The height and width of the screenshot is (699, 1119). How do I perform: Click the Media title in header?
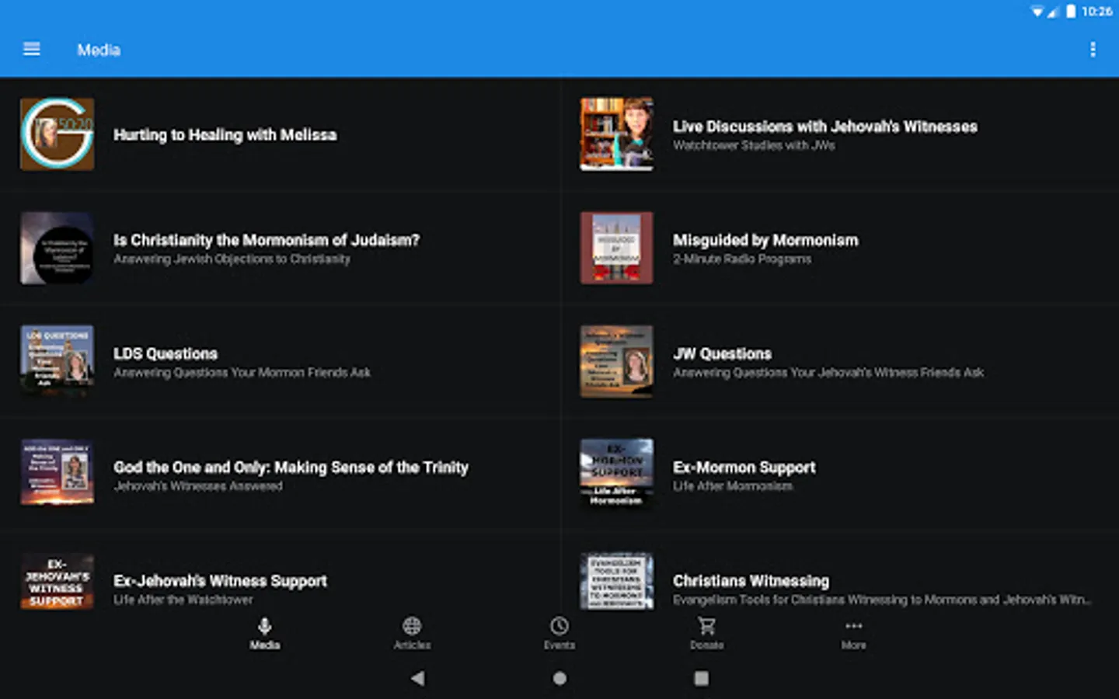(99, 50)
